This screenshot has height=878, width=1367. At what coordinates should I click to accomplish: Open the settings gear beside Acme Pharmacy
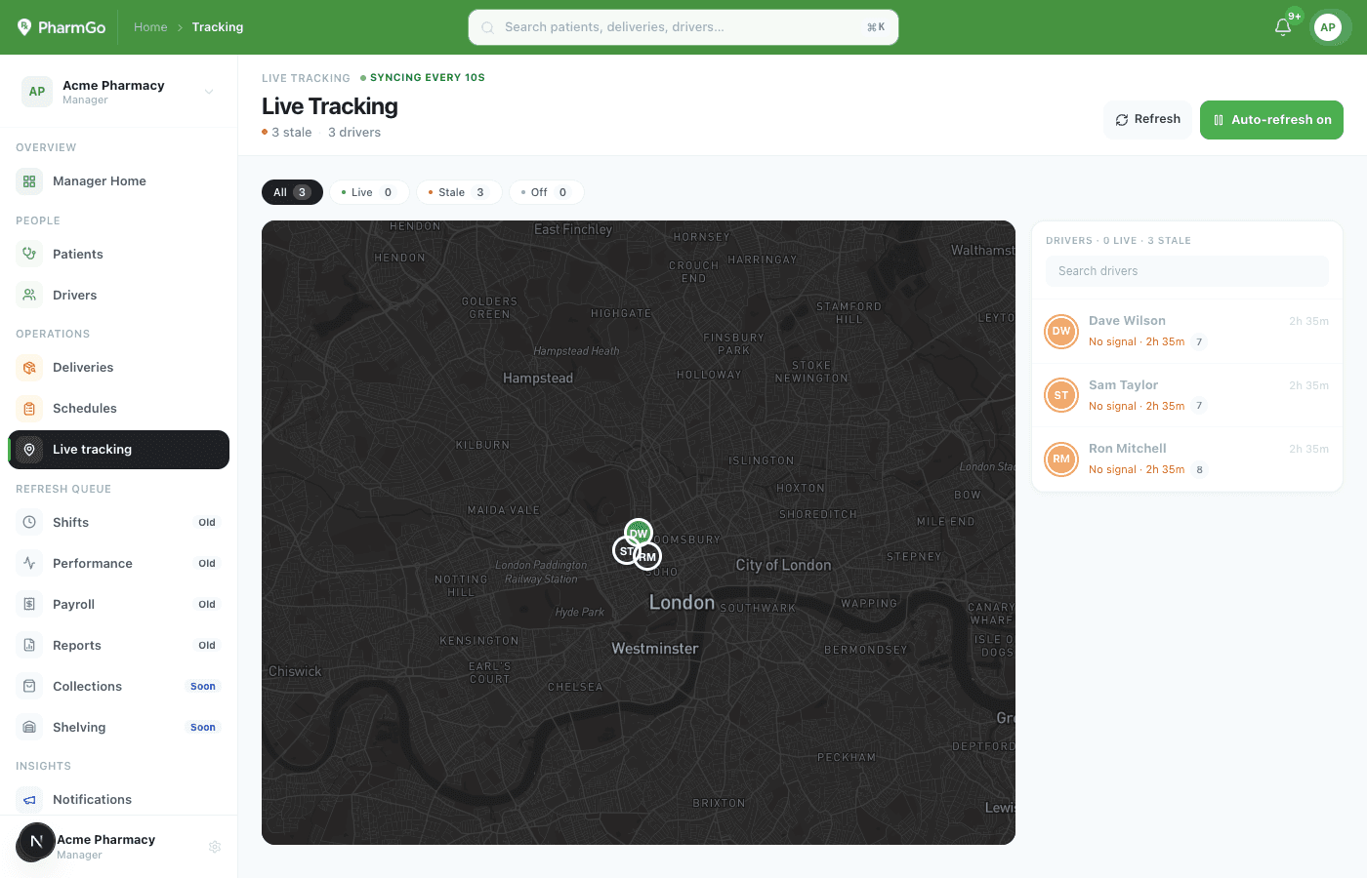coord(215,847)
